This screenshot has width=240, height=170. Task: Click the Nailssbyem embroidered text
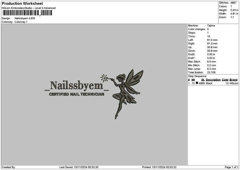(76, 86)
